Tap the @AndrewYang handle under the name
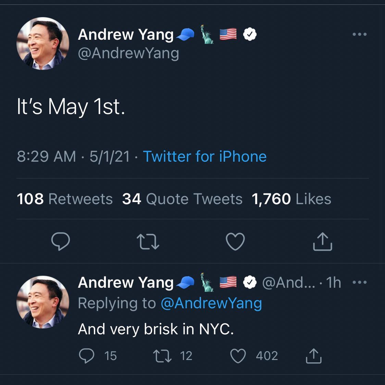The height and width of the screenshot is (385, 385). 128,53
